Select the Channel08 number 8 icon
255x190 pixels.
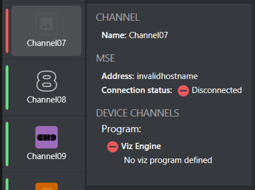click(46, 81)
